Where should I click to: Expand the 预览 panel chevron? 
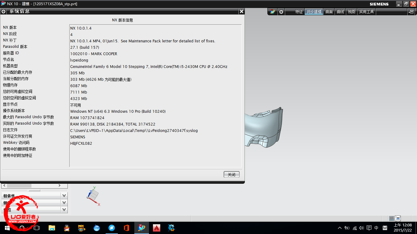click(64, 210)
